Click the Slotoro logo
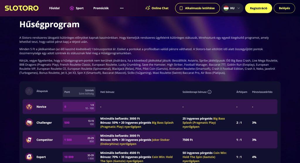The width and height of the screenshot is (300, 163). click(x=21, y=8)
